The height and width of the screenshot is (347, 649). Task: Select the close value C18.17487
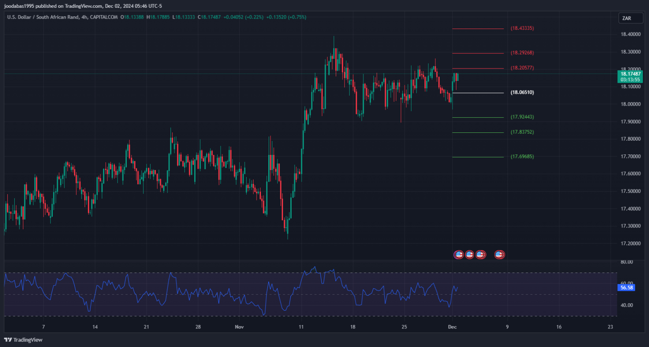[x=209, y=17]
